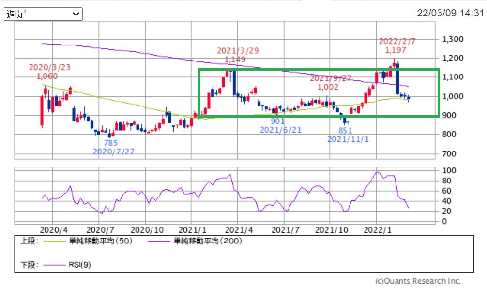
Task: Click the 700 price axis label
Action: click(449, 153)
